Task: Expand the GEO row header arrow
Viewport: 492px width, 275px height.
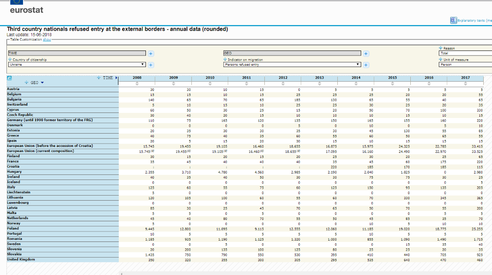Action: pos(43,83)
